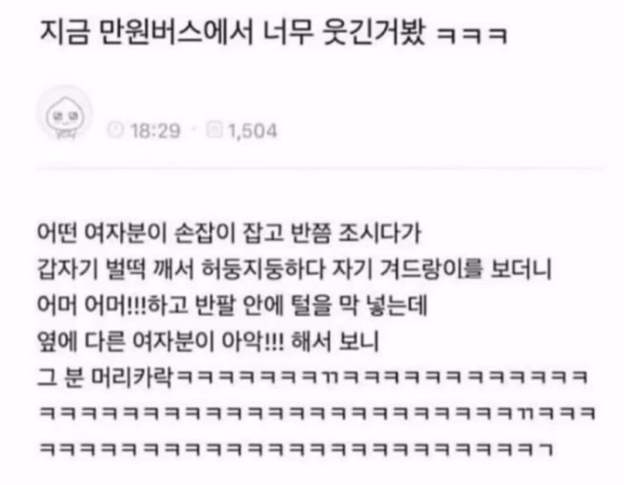Viewport: 624px width, 485px height.
Task: Click the line starting with 옆에 다른 여자분이
Action: (x=208, y=341)
